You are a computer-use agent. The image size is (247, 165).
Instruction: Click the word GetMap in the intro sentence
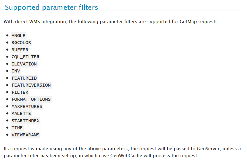pyautogui.click(x=188, y=22)
